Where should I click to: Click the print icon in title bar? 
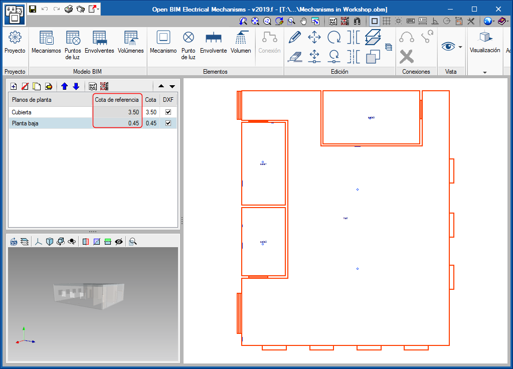pos(68,9)
